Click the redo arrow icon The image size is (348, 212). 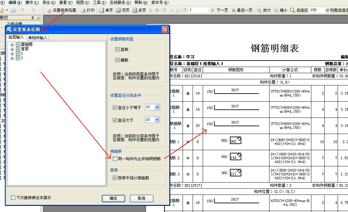(34, 10)
